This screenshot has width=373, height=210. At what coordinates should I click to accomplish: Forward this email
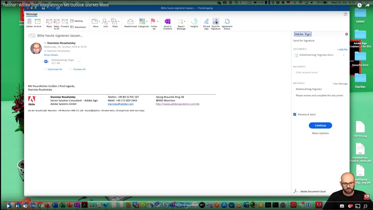(65, 23)
